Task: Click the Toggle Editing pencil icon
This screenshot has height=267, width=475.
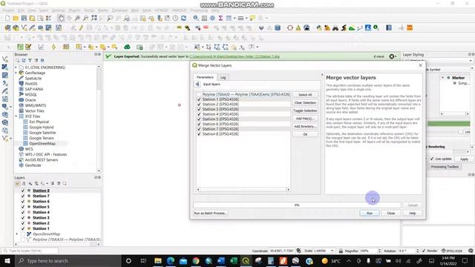Action: click(x=81, y=28)
